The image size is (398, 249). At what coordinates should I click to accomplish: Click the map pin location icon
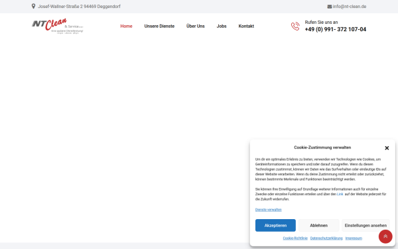click(x=33, y=6)
